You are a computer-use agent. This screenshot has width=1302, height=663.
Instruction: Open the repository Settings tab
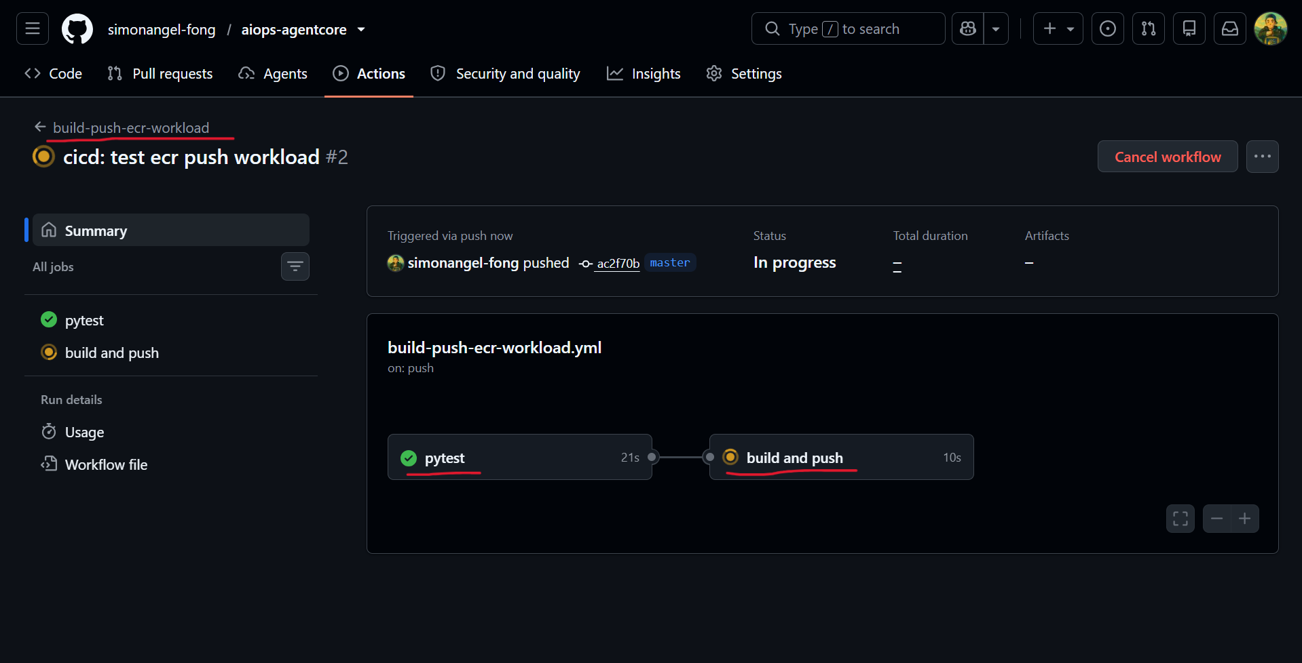(x=744, y=73)
